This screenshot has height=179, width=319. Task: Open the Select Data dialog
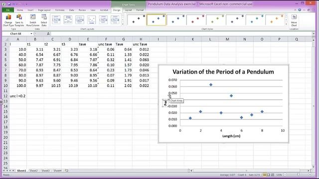pos(44,20)
